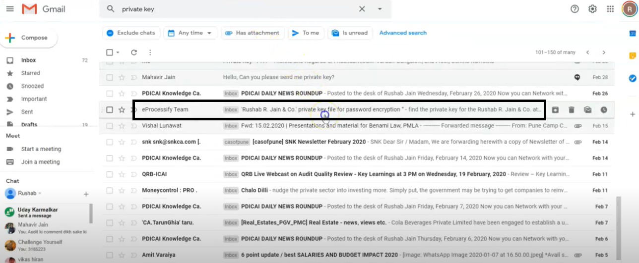Image resolution: width=639 pixels, height=263 pixels.
Task: Expand the select-all dropdown arrow
Action: pos(118,52)
